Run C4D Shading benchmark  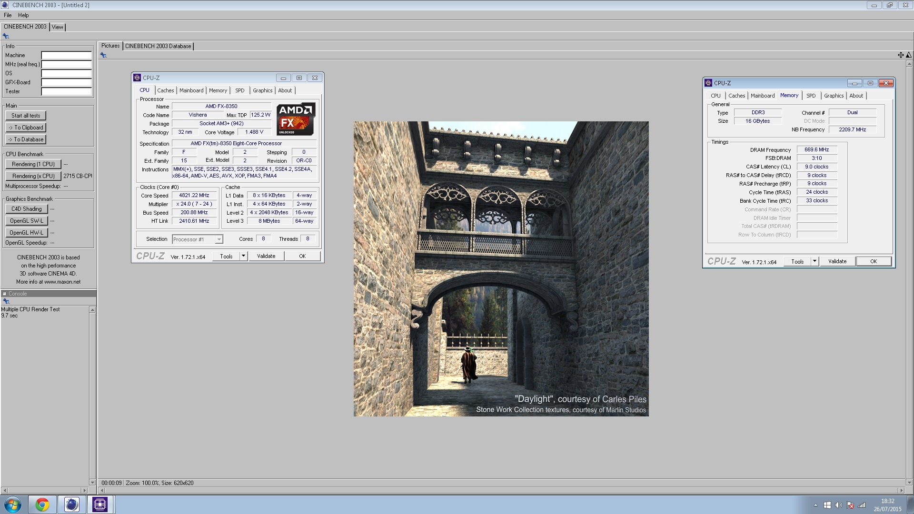coord(27,209)
